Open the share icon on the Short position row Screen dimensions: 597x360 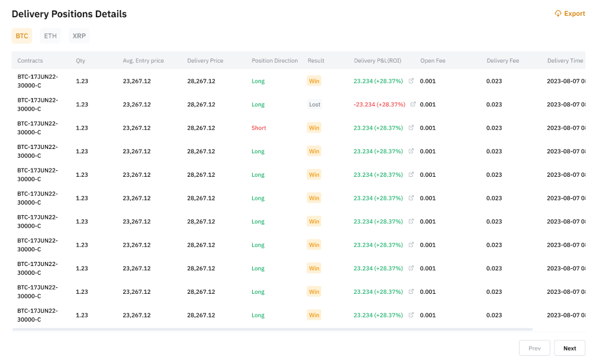click(x=411, y=128)
